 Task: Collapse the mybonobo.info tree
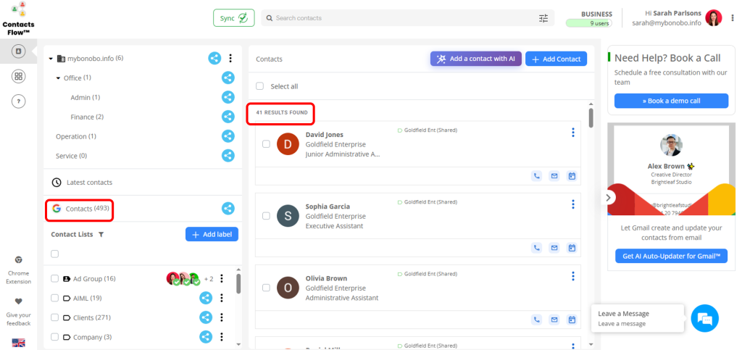[x=51, y=59]
